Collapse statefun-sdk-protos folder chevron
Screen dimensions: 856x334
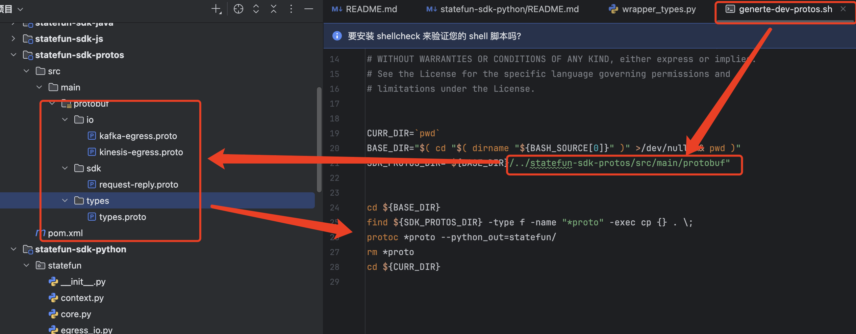(x=13, y=55)
